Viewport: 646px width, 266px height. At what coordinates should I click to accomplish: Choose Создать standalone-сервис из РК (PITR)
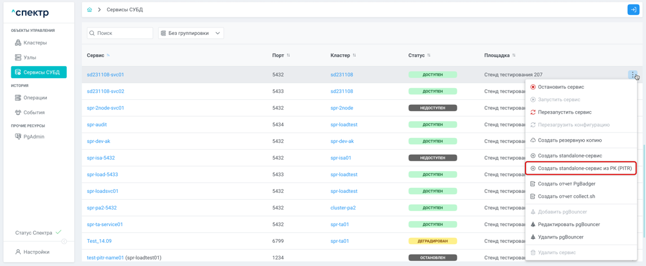coord(584,169)
